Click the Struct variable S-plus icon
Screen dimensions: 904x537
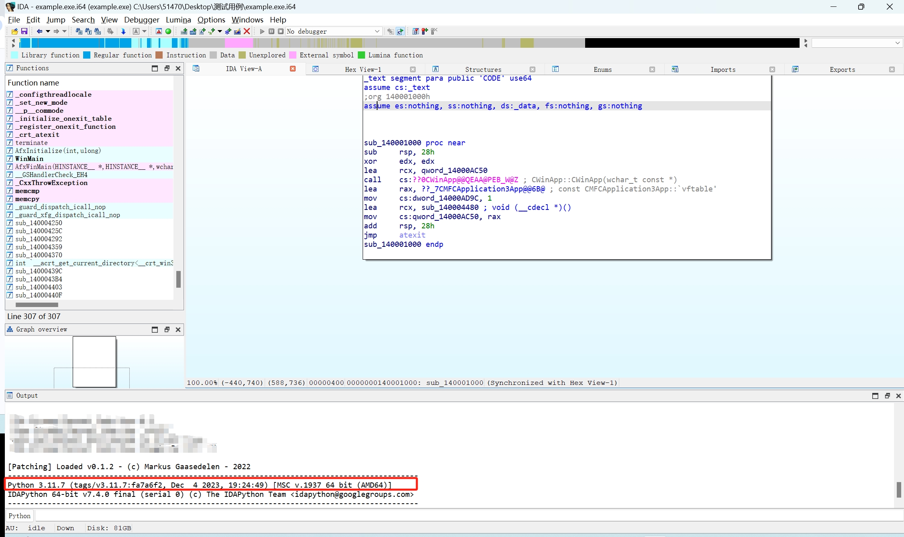[212, 31]
